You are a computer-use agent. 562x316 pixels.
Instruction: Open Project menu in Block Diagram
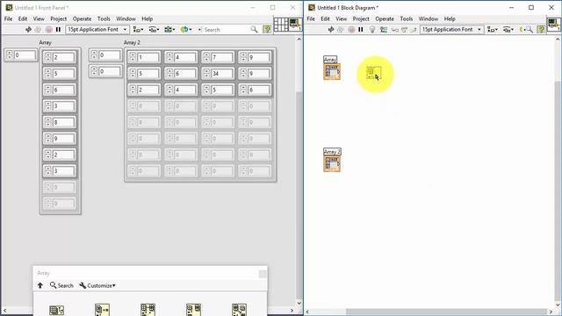(361, 18)
